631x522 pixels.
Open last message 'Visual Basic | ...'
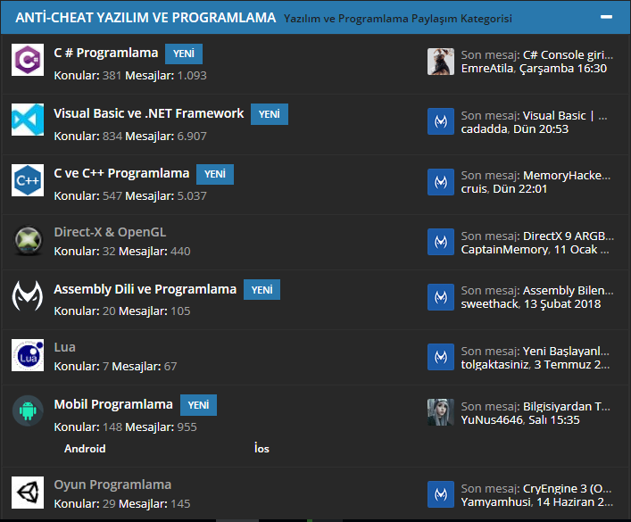(x=565, y=116)
